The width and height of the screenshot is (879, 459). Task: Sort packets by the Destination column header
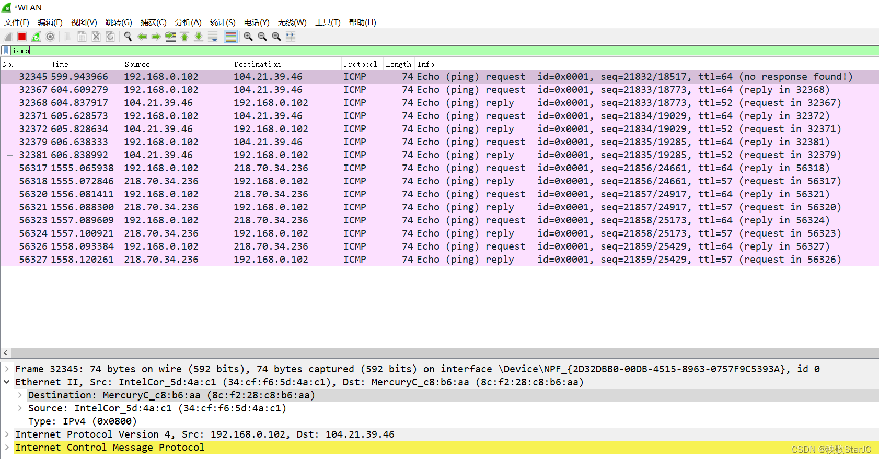tap(286, 64)
